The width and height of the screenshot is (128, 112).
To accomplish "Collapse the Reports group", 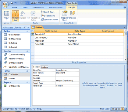I will pos(27,83).
